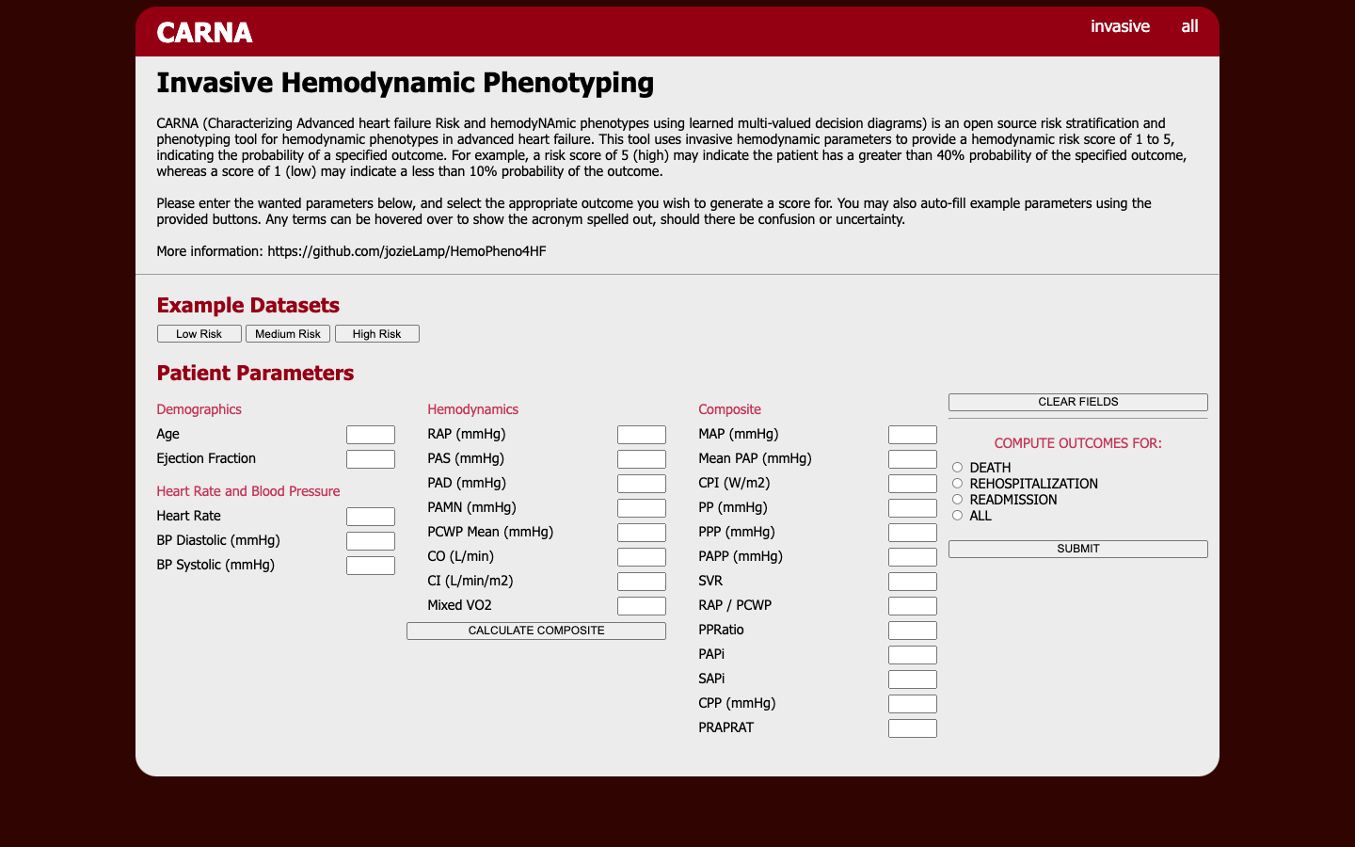Focus the Heart Rate input field
The image size is (1355, 847).
(371, 517)
